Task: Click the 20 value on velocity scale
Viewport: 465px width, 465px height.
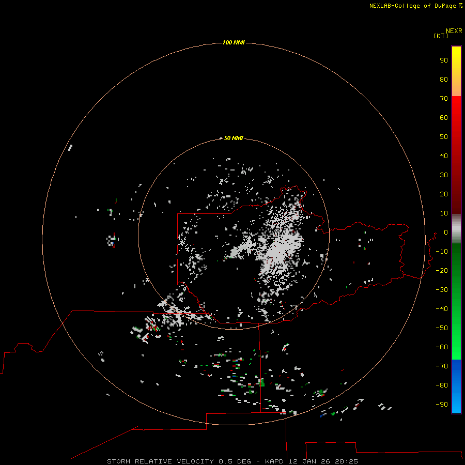Action: click(x=444, y=194)
